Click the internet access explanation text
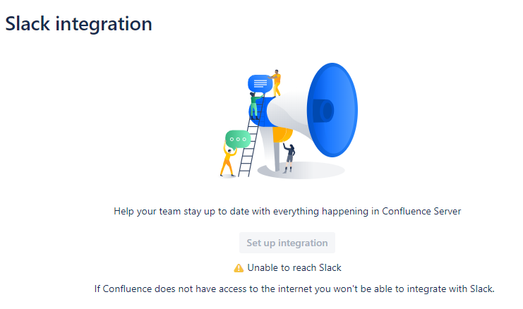 [294, 289]
